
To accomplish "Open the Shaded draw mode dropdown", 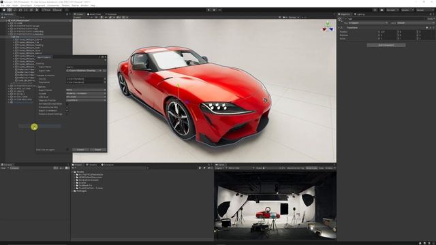I will point(82,17).
